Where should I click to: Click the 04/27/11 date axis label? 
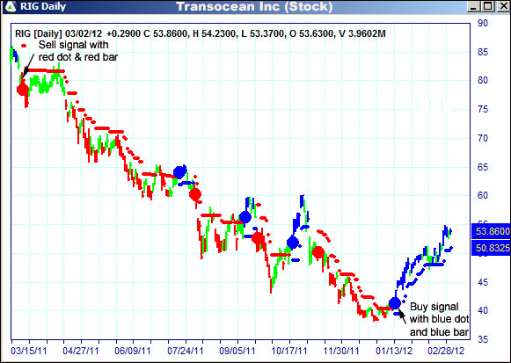(x=81, y=352)
